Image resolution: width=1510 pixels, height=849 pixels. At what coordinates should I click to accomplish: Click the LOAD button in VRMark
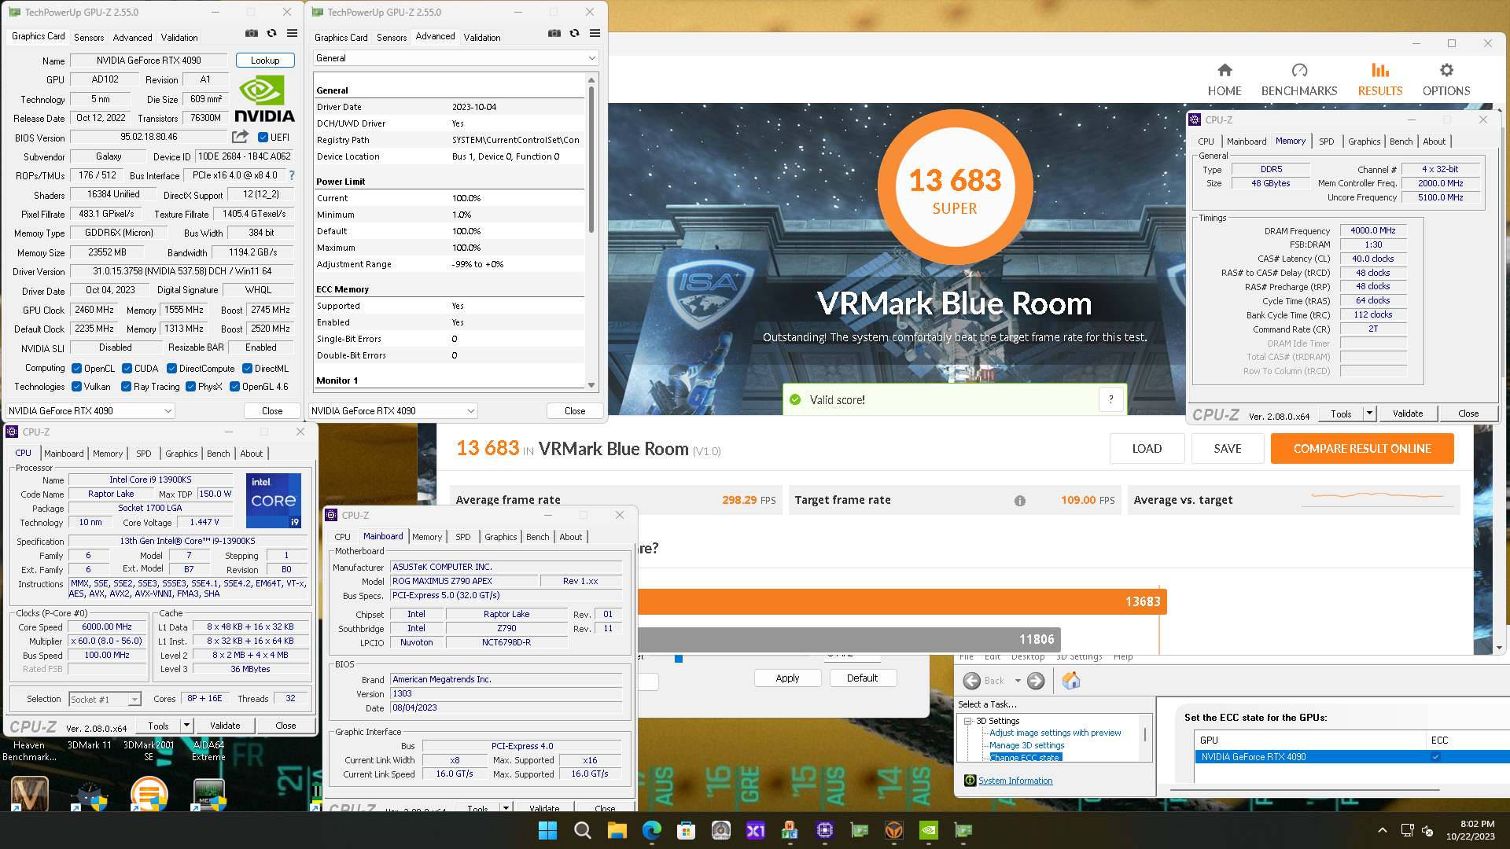pyautogui.click(x=1147, y=449)
